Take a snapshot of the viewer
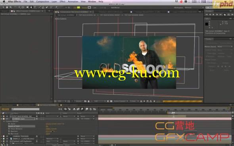 click(x=85, y=101)
